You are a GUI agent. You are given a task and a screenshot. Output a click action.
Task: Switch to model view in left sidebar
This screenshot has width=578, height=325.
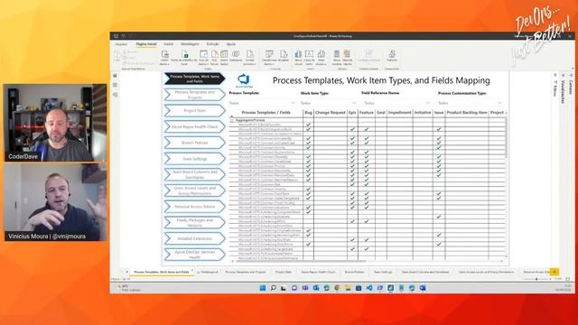tap(115, 95)
